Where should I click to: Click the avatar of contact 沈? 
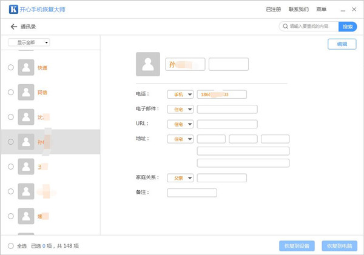click(26, 117)
